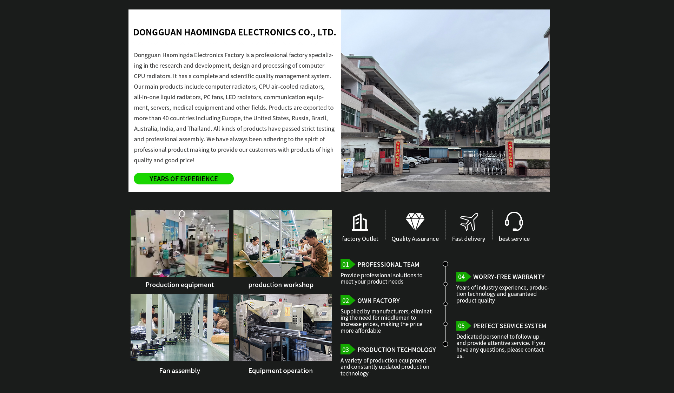Click the best service headset icon
Screen dimensions: 674x393
514,221
